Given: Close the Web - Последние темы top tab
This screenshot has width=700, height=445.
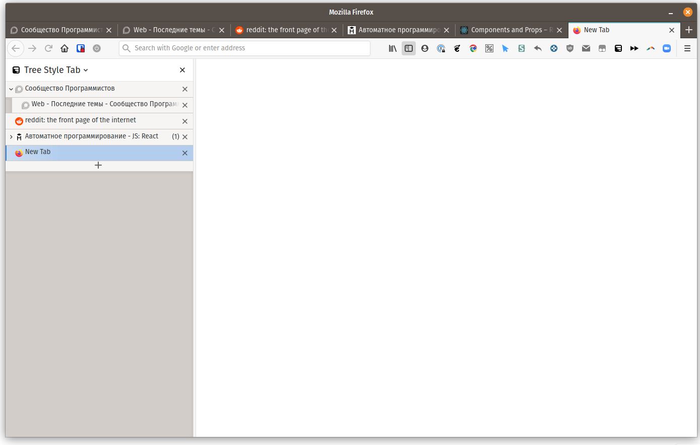Looking at the screenshot, I should click(222, 30).
